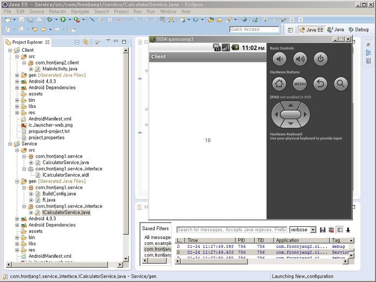Click LogCat scroll lock down-arrow icon
Screen dimensions: 376x282
tap(348, 230)
